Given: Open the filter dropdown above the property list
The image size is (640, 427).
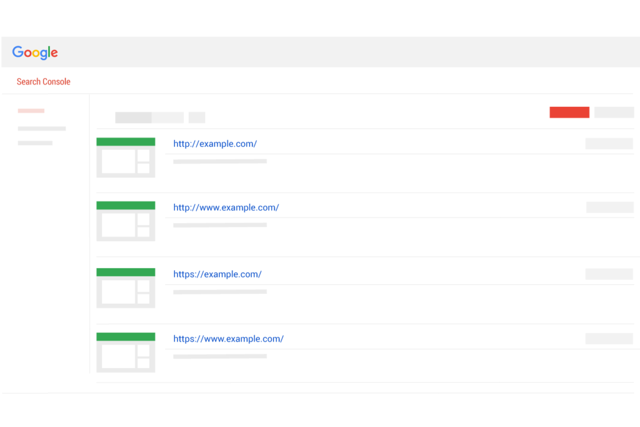Looking at the screenshot, I should click(x=133, y=117).
